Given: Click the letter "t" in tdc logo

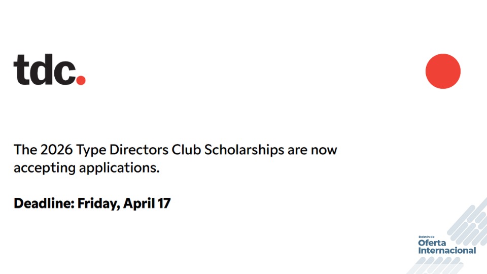Looking at the screenshot, I should [20, 70].
